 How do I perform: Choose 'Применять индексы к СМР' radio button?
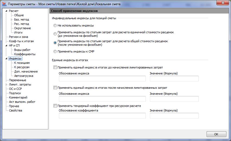click(x=55, y=51)
